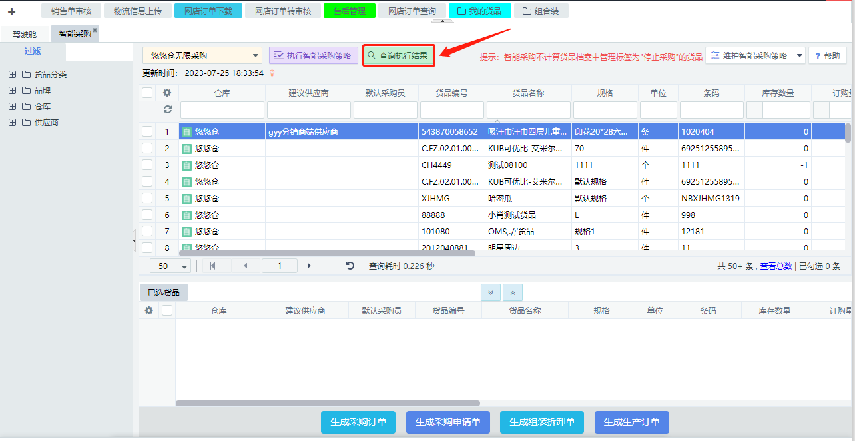This screenshot has width=855, height=441.
Task: Click the plus icon at top-left
Action: [11, 11]
